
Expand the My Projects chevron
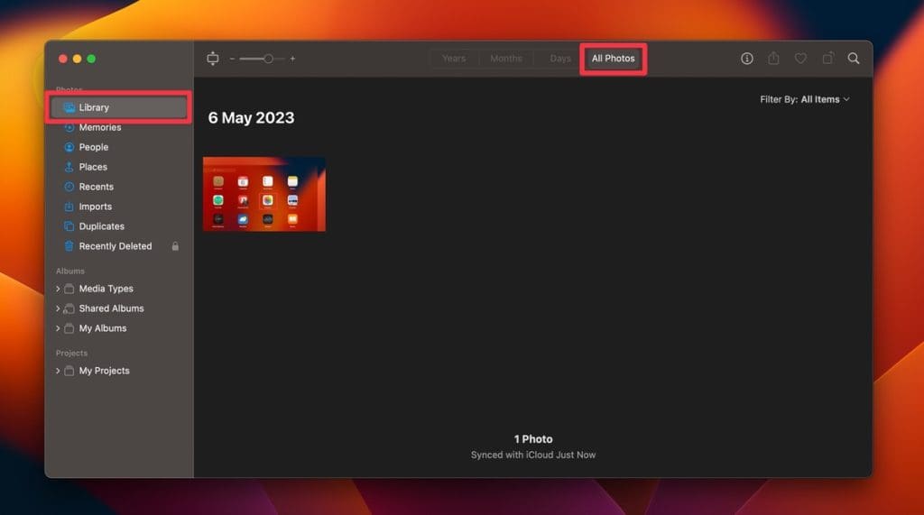58,371
